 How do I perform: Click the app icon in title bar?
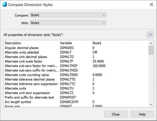pos(5,5)
